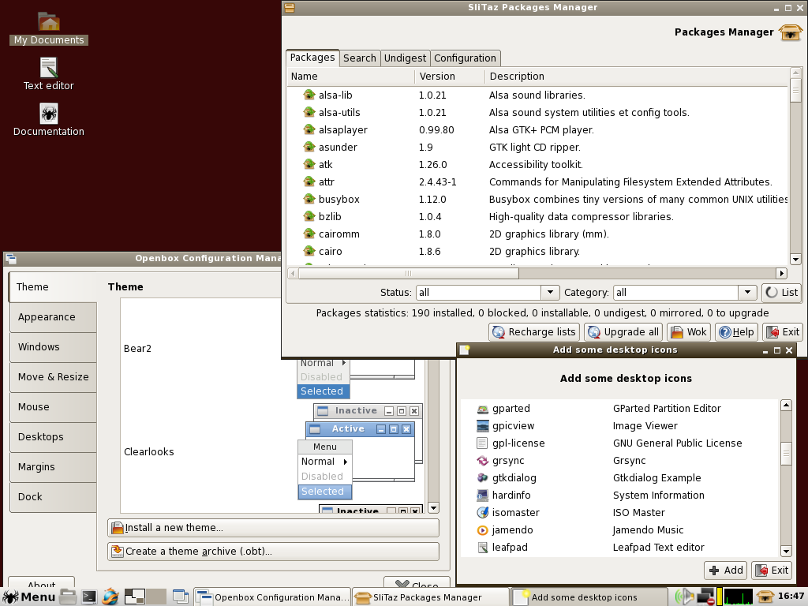Viewport: 808px width, 606px height.
Task: Click the busybox package icon
Action: [309, 199]
